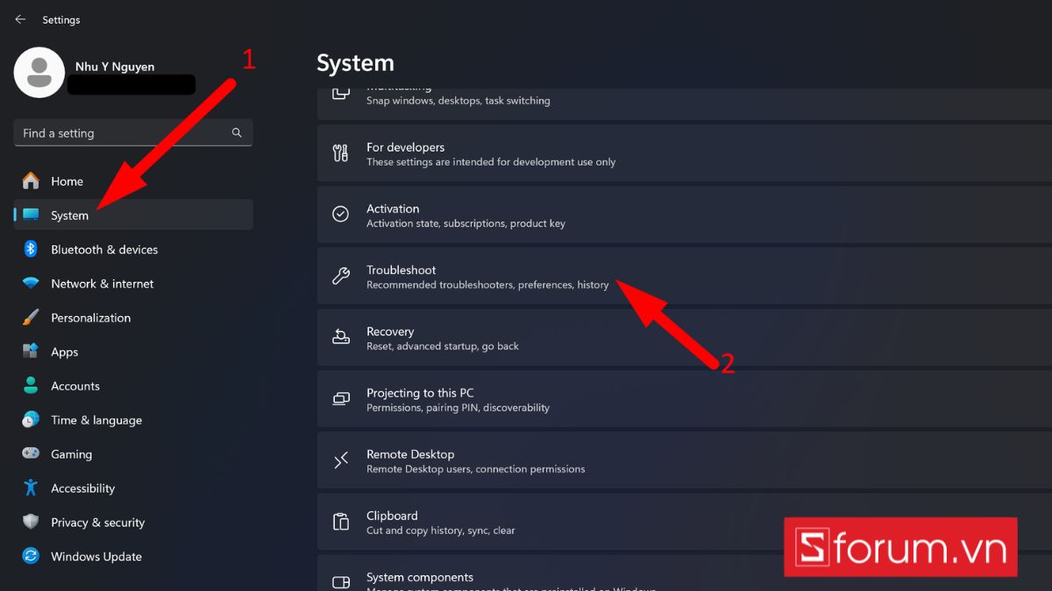Viewport: 1052px width, 591px height.
Task: Click 'Recommended troubleshooters, preferences, history' text
Action: pos(487,285)
